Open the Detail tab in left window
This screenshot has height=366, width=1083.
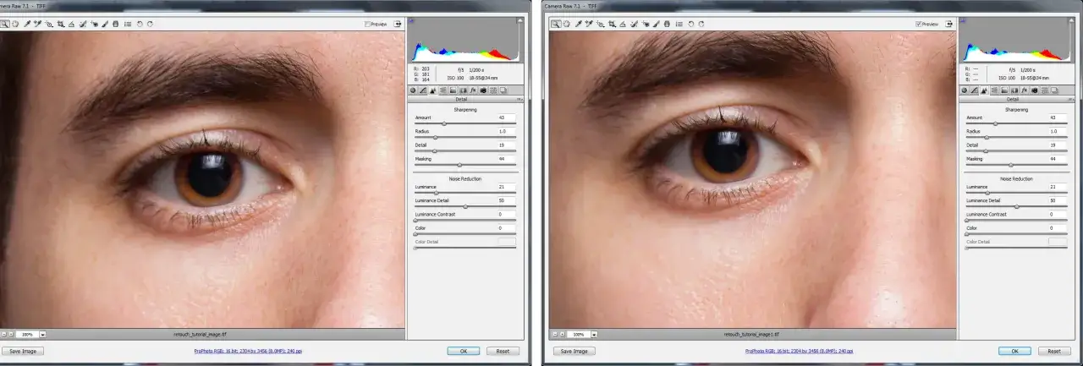coord(433,90)
